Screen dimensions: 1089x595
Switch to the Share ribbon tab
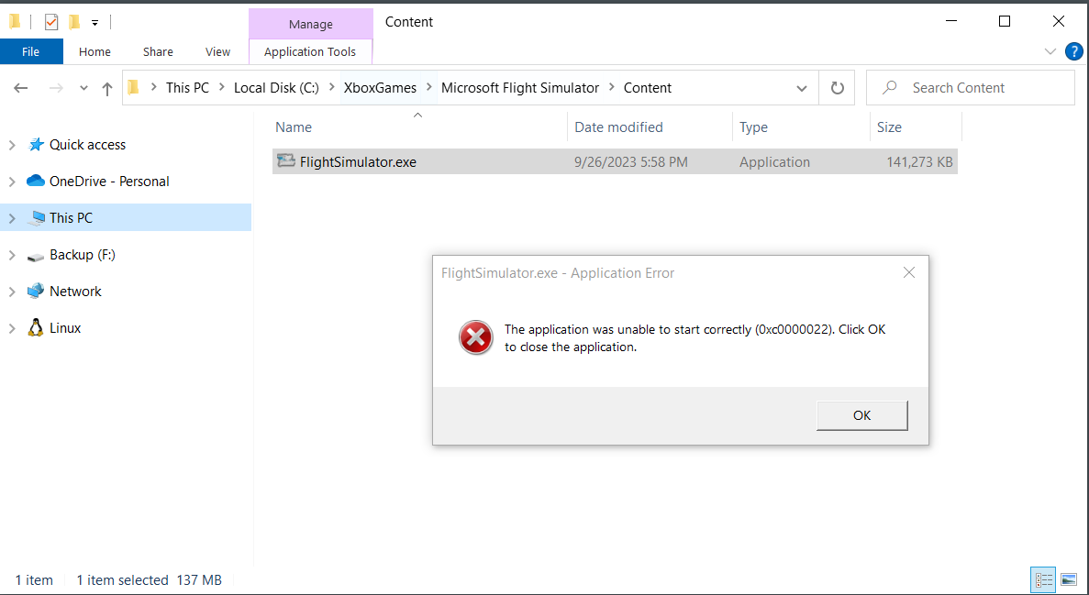point(158,51)
